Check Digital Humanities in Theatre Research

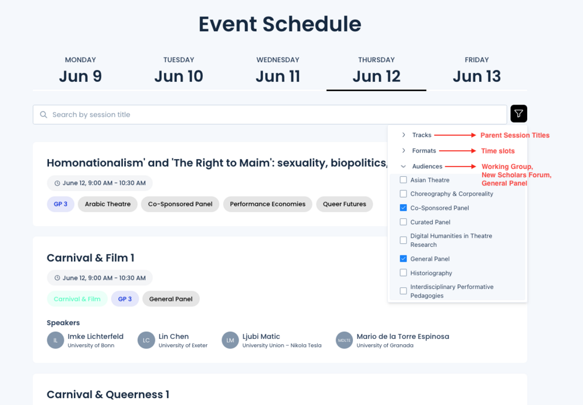[x=403, y=240]
